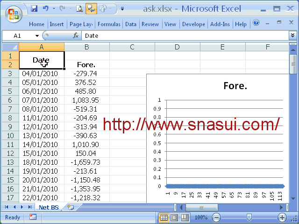The image size is (299, 224).
Task: Undo the last action
Action: point(45,8)
